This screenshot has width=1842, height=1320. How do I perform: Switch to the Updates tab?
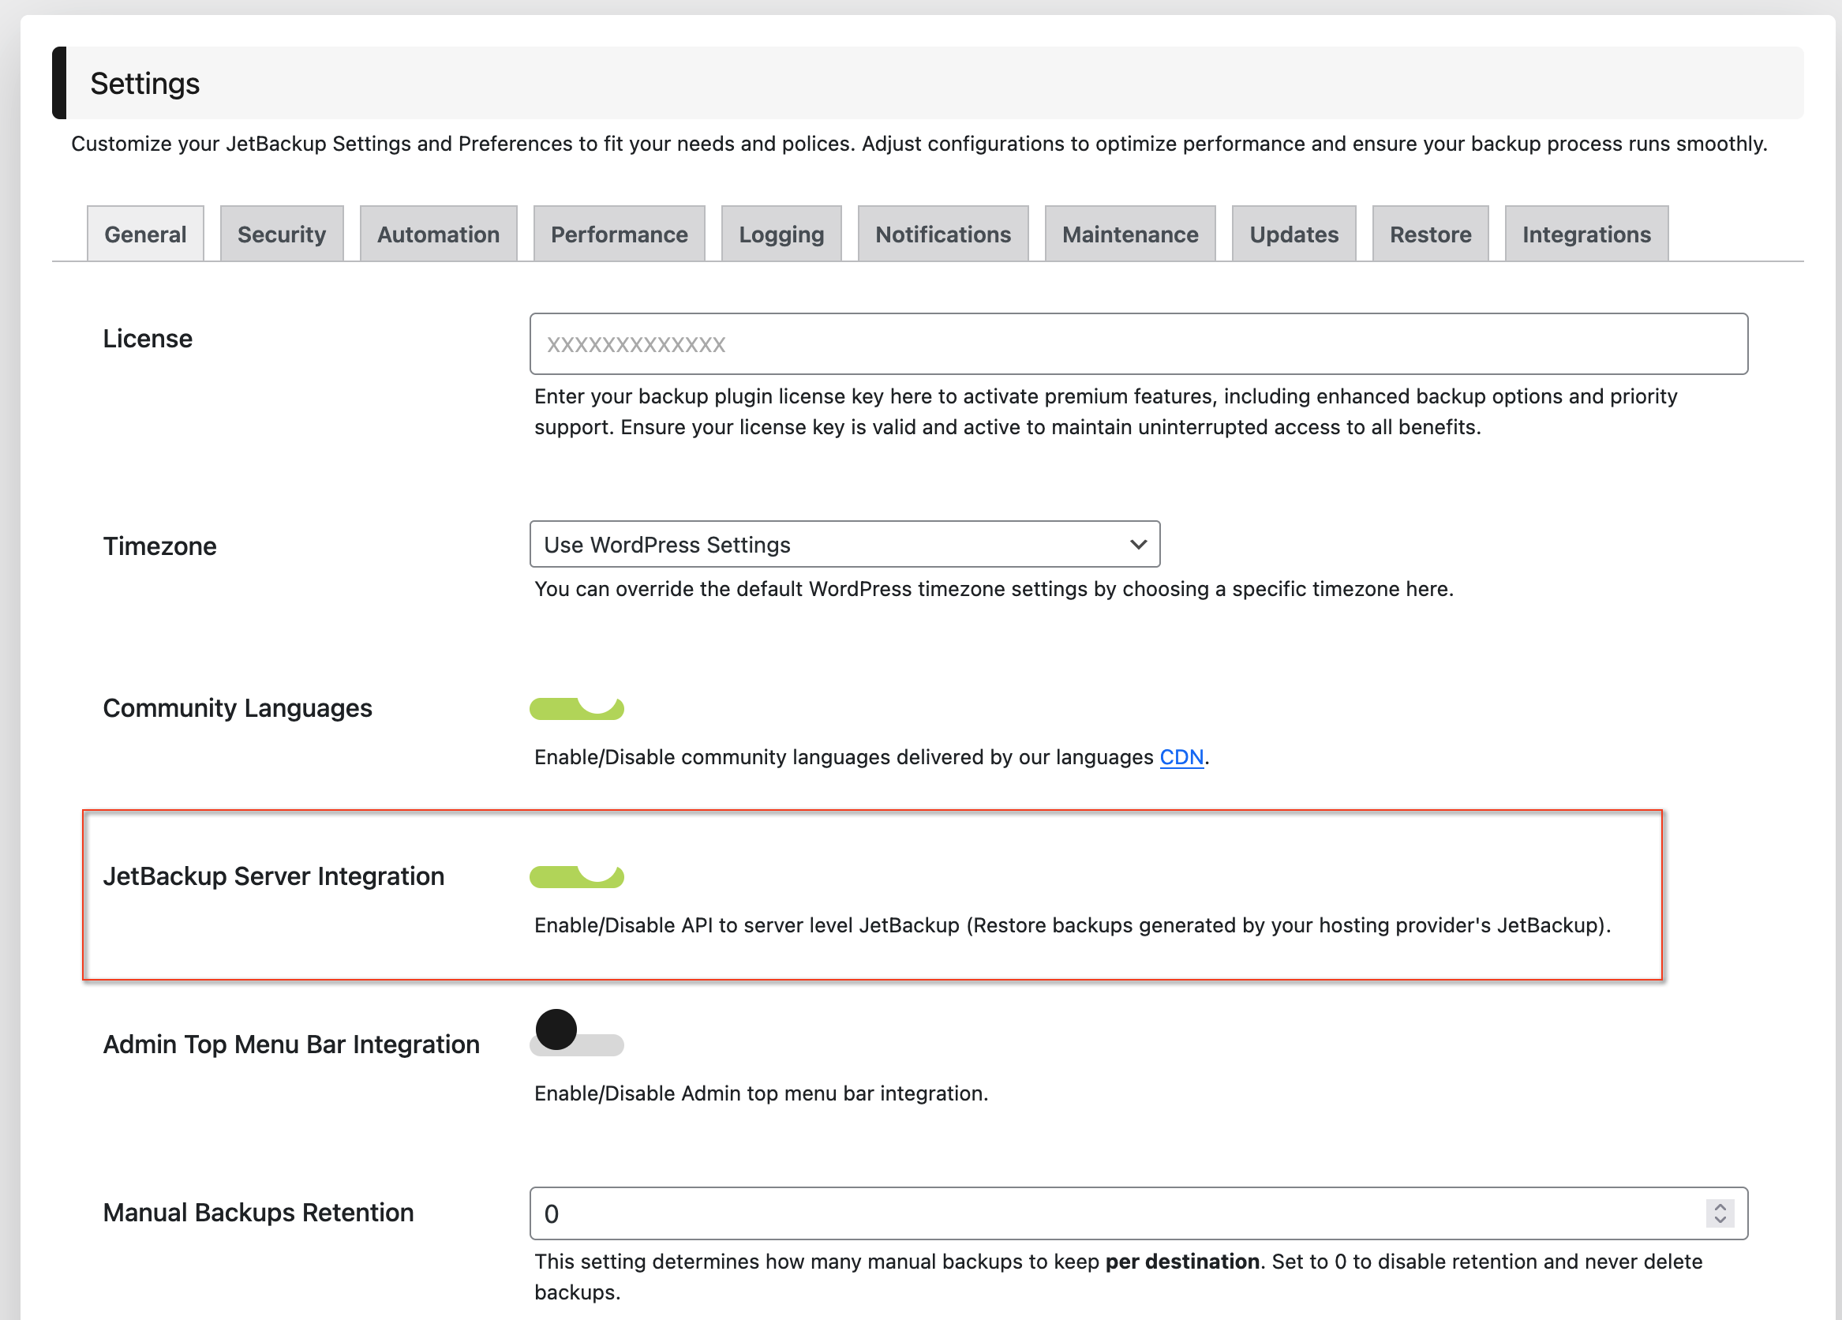[x=1293, y=234]
